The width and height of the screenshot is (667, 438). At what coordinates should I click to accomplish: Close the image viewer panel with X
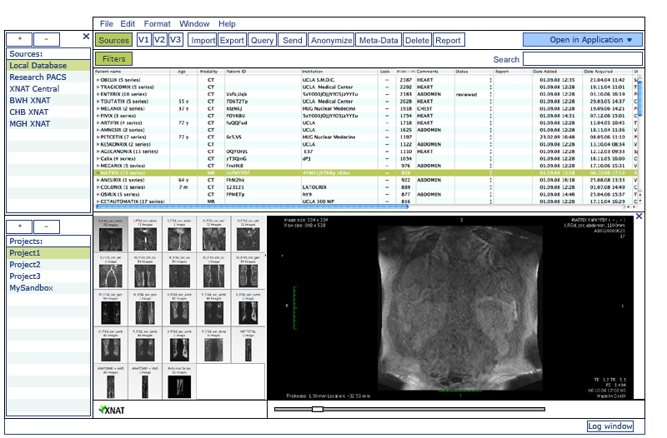tap(639, 217)
